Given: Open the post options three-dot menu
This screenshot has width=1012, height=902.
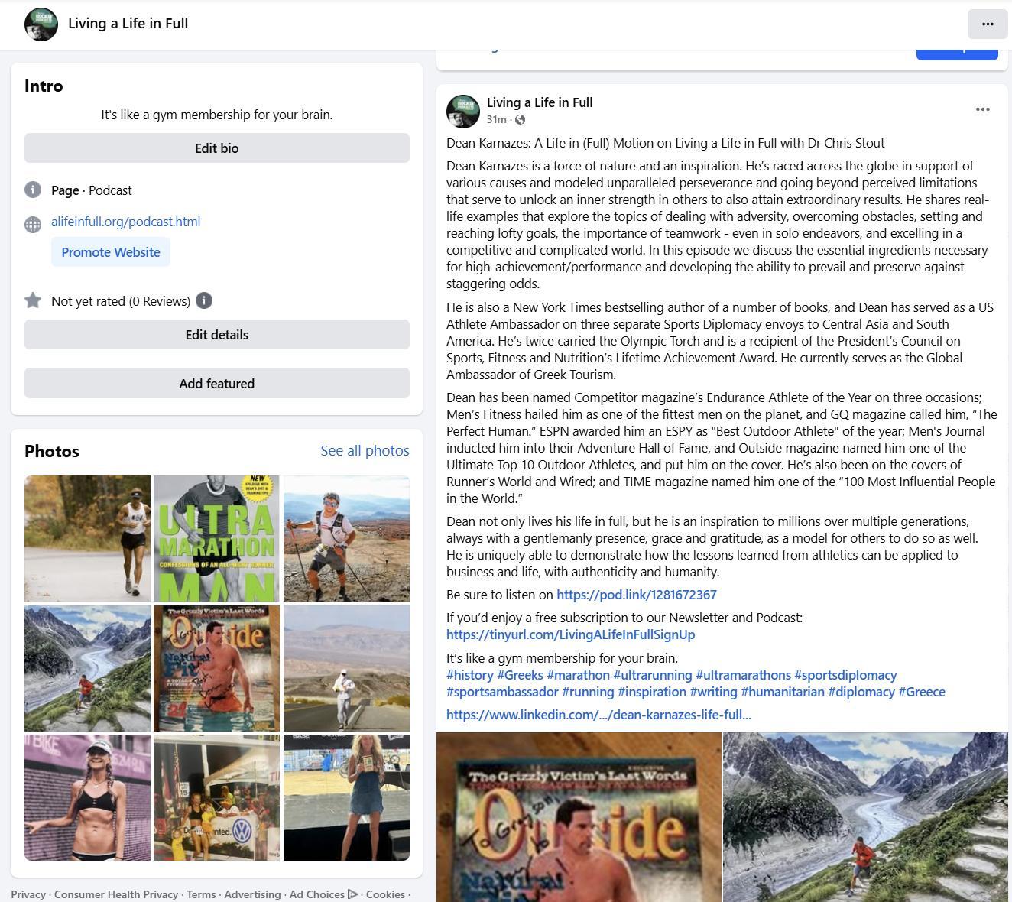Looking at the screenshot, I should point(983,109).
